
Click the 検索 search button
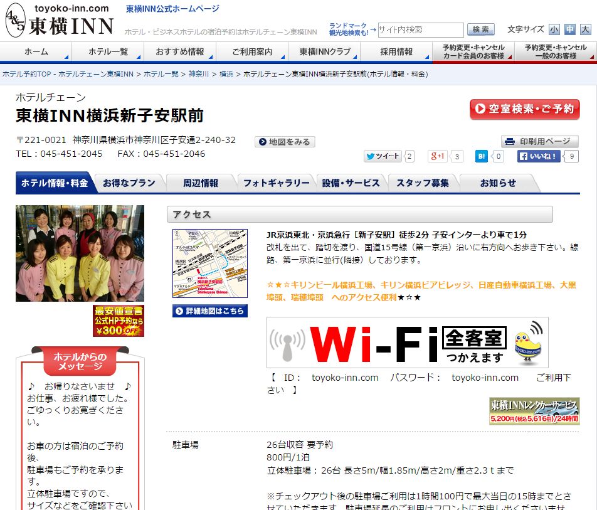481,29
